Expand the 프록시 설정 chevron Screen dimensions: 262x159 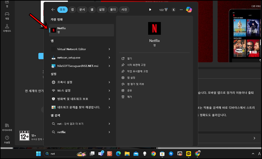click(109, 82)
